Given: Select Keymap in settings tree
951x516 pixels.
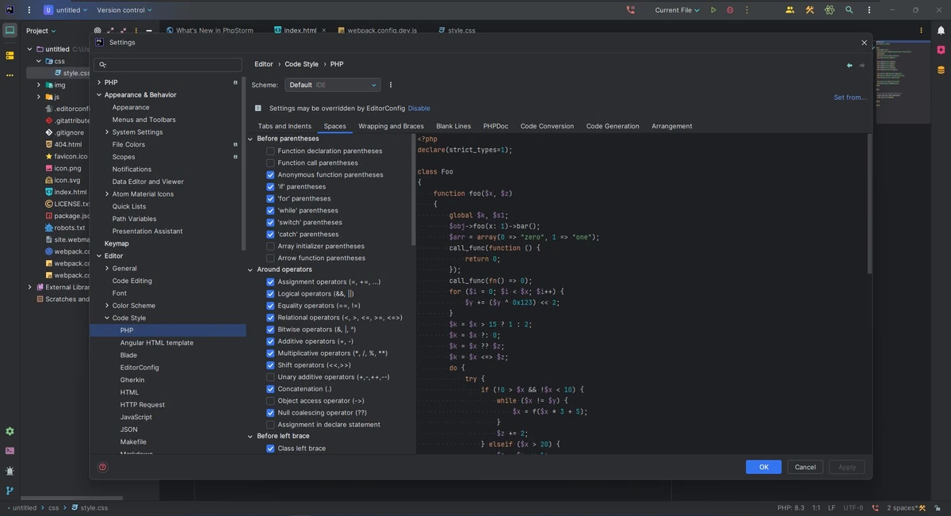Looking at the screenshot, I should (116, 243).
